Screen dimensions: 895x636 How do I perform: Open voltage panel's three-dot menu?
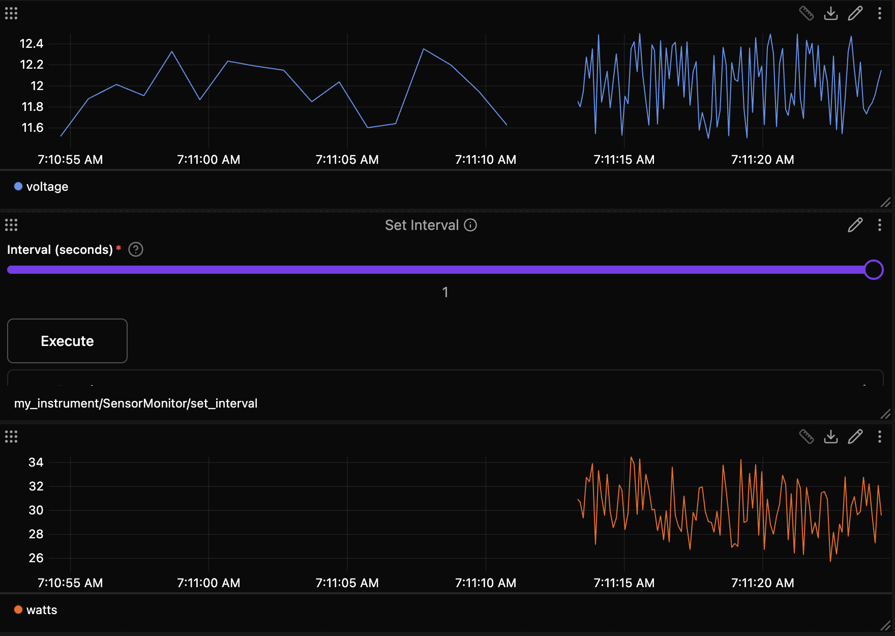click(x=880, y=13)
